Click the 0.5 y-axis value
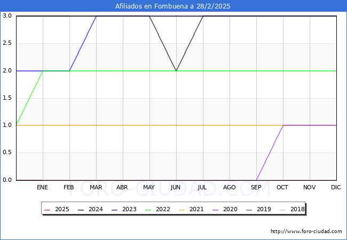Image resolution: width=347 pixels, height=240 pixels. click(7, 153)
